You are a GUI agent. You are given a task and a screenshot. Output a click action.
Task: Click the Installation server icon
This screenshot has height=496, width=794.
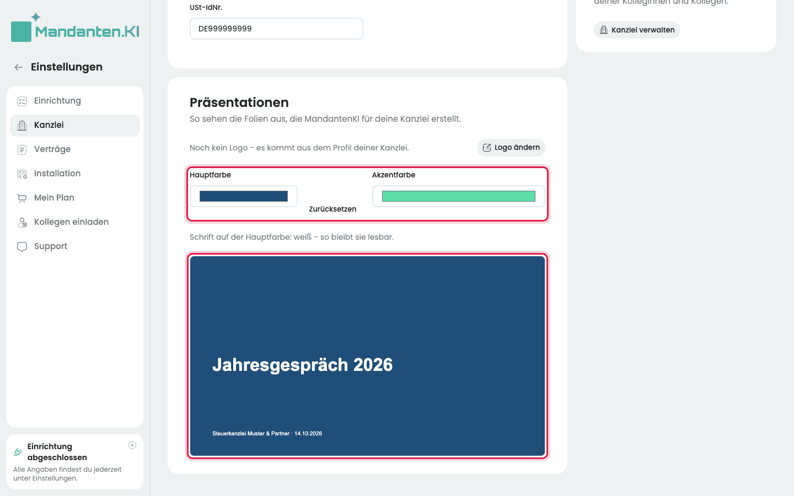(22, 174)
